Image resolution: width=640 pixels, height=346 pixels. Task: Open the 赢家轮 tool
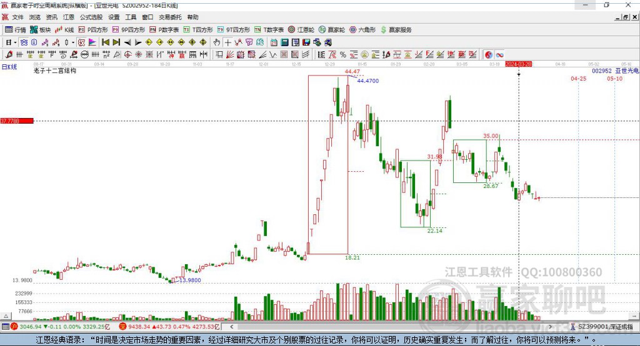click(x=332, y=30)
